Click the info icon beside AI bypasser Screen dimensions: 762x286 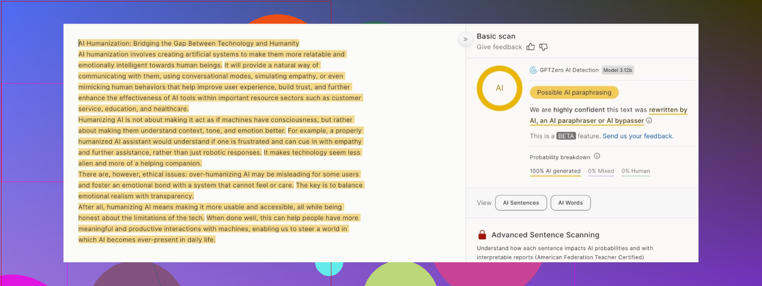point(649,121)
